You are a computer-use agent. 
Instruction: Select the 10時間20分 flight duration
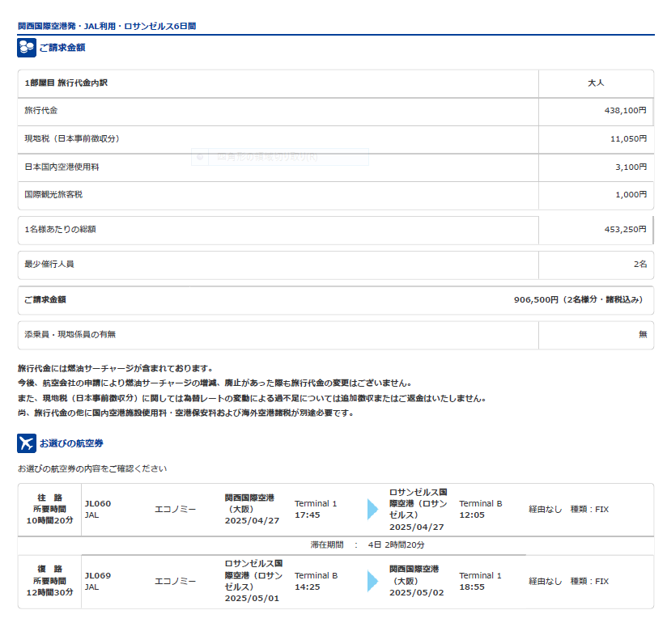click(x=49, y=520)
